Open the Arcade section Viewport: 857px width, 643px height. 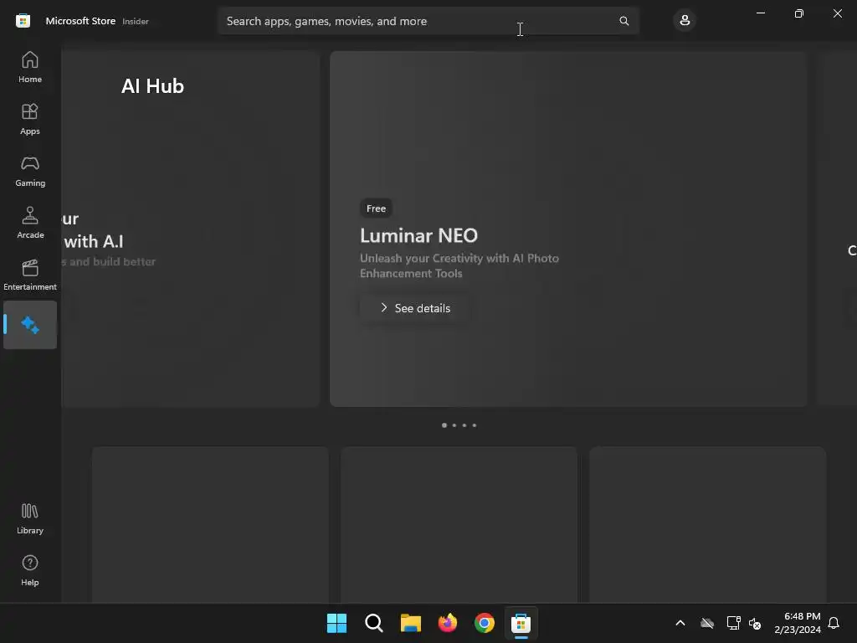click(x=30, y=223)
